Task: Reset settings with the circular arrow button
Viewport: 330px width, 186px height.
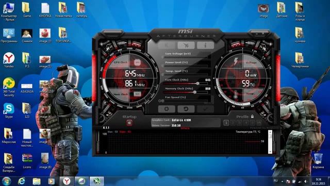Action: click(186, 109)
